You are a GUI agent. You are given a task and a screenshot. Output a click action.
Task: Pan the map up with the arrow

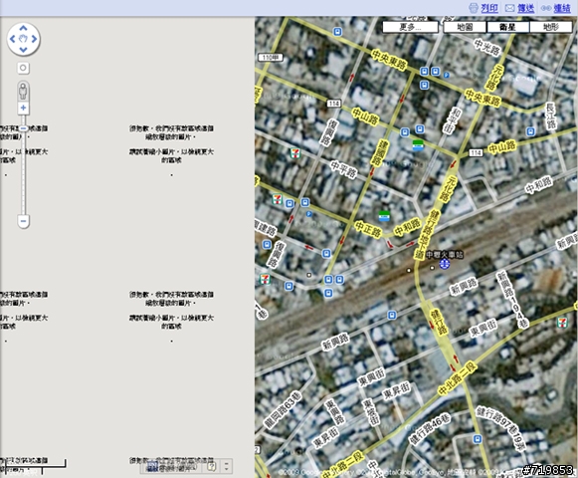[x=23, y=28]
